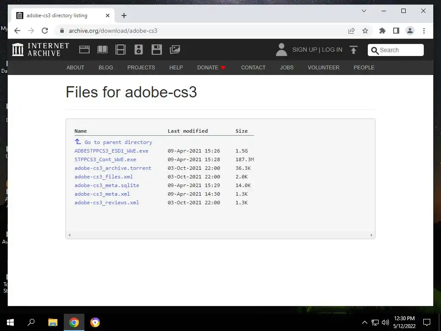Viewport: 441px width, 331px height.
Task: Open adobe-cs3_reviews.xml link
Action: 107,203
